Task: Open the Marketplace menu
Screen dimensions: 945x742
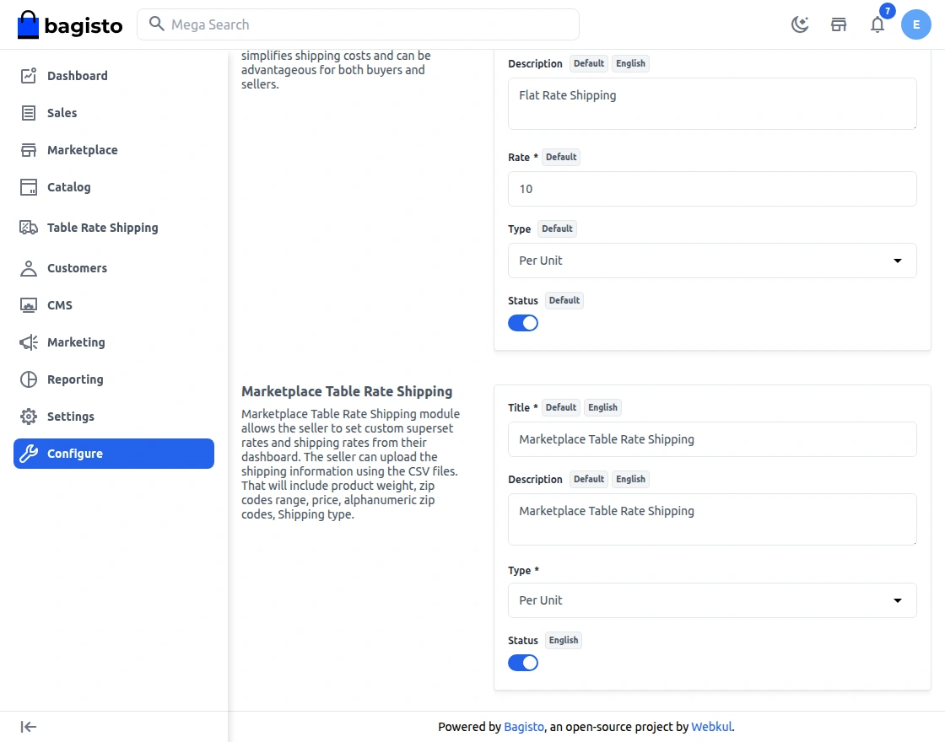Action: tap(82, 150)
